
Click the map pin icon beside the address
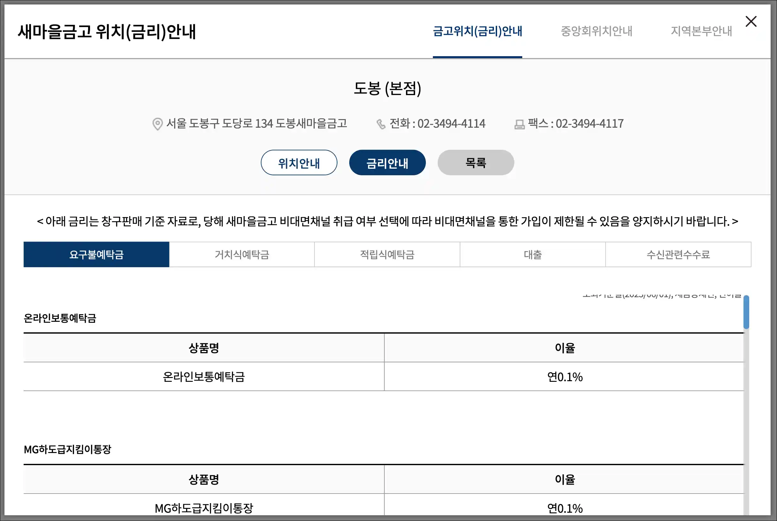(x=157, y=124)
